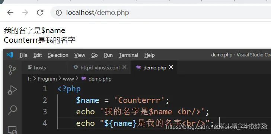Open Run and Debug view

[12, 90]
